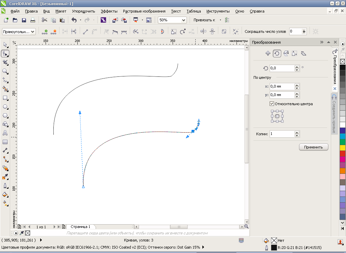Screen dimensions: 346x253
Task: Open the Файл menu
Action: (x=15, y=11)
